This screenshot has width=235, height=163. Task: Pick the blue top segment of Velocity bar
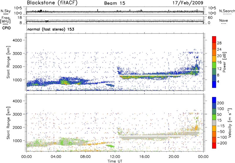(x=214, y=100)
